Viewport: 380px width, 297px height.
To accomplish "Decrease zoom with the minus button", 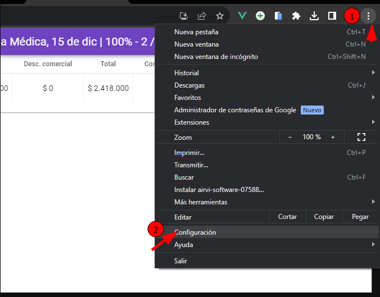I will click(x=290, y=137).
